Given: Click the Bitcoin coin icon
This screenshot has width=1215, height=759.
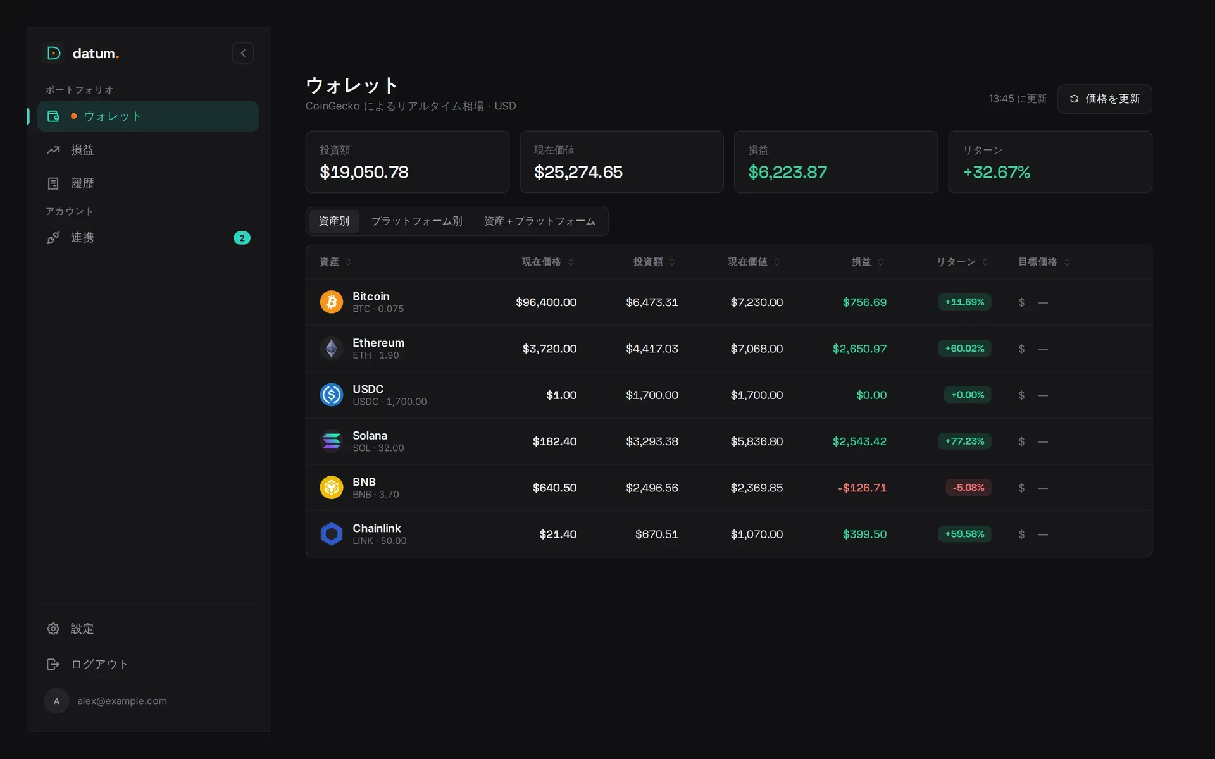Looking at the screenshot, I should tap(332, 302).
